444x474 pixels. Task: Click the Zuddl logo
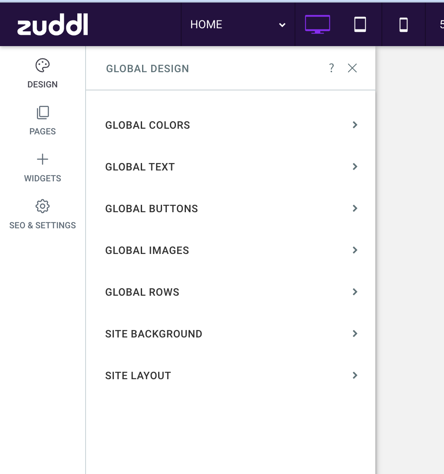[x=53, y=24]
